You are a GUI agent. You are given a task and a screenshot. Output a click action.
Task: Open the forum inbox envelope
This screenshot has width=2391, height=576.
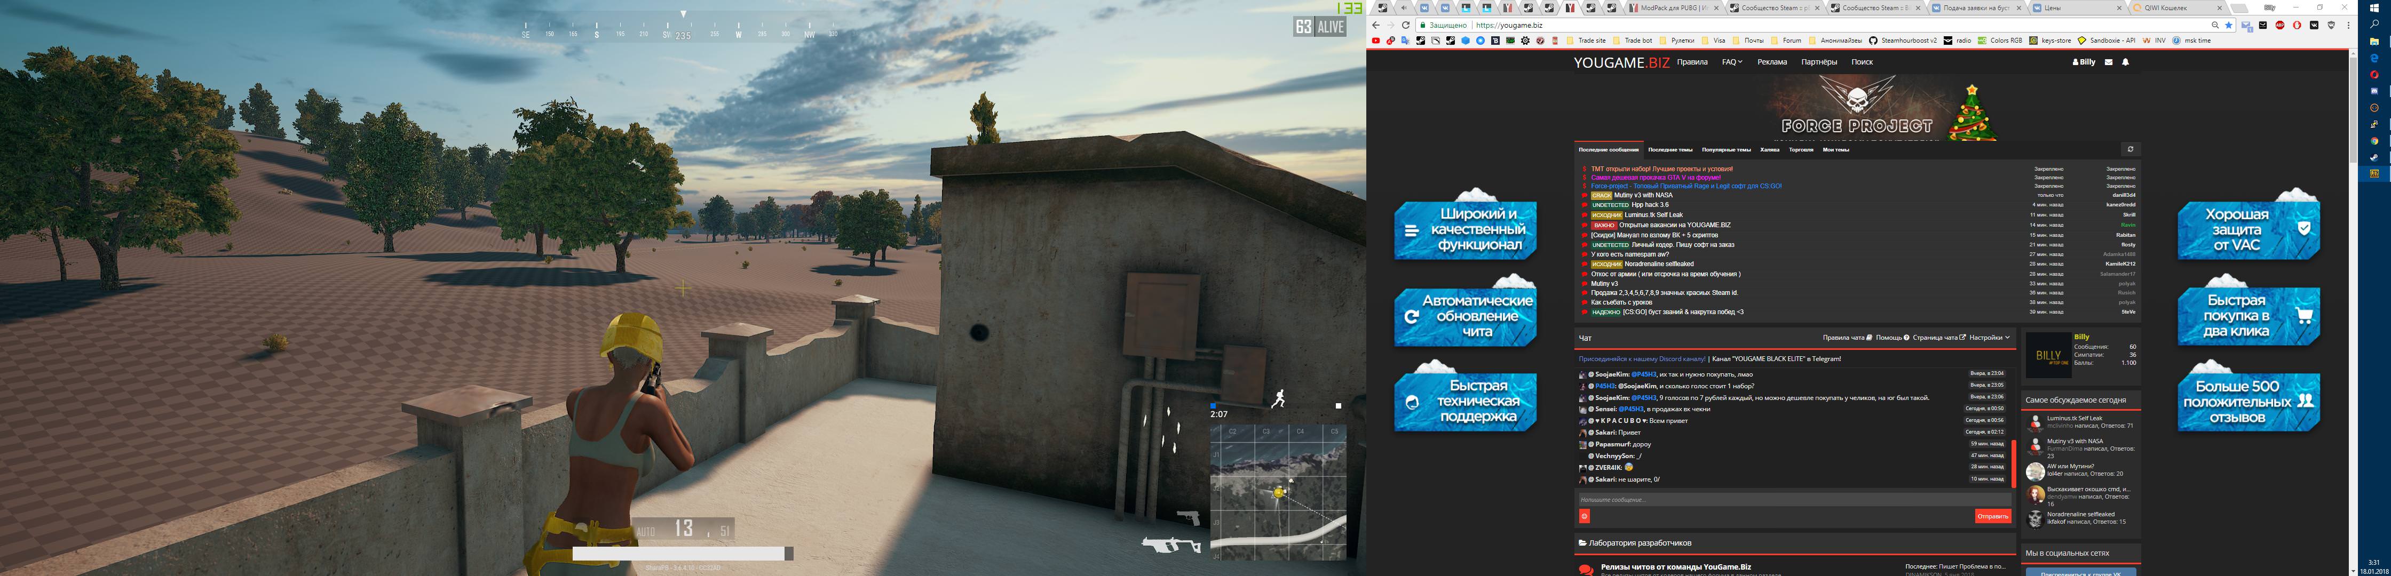click(2109, 62)
